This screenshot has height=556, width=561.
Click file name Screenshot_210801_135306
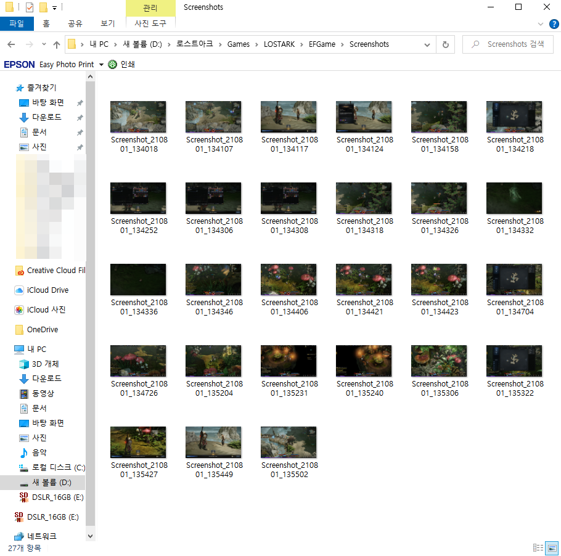pyautogui.click(x=440, y=388)
